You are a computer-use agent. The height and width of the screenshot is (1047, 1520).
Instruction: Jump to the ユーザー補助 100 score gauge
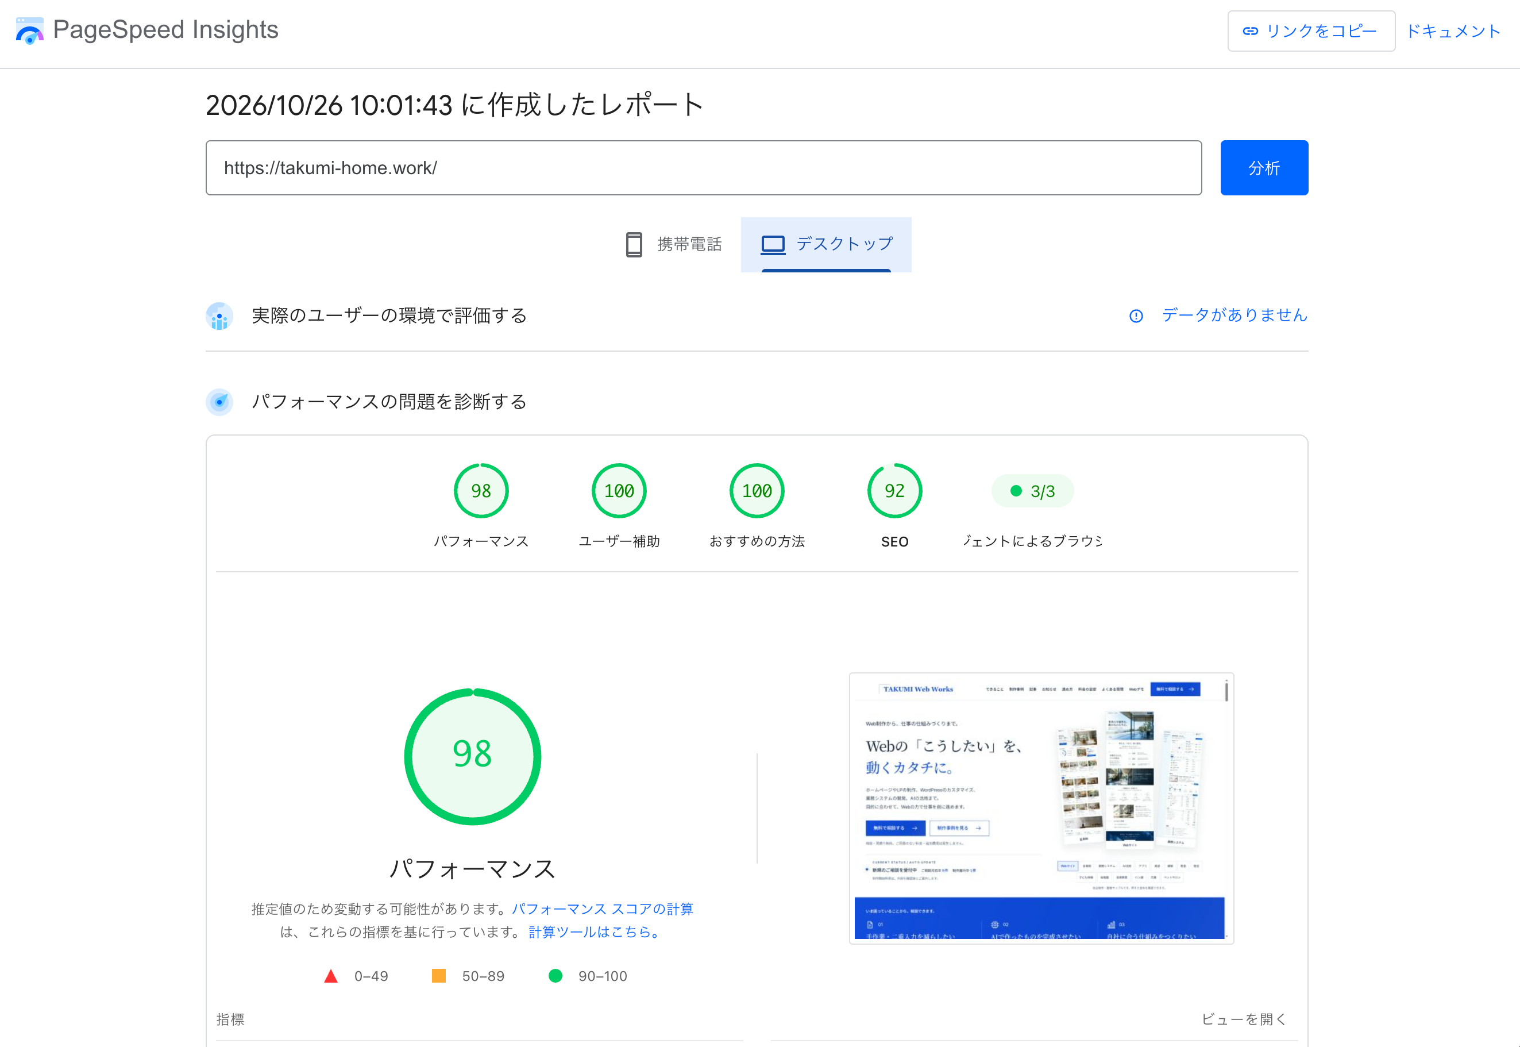[619, 491]
